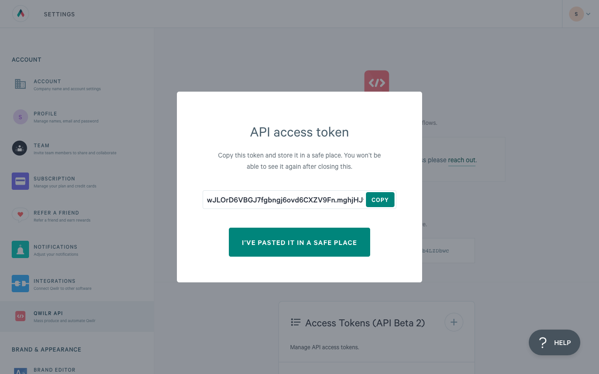This screenshot has width=599, height=374.
Task: Click the plus button to add access token
Action: [453, 322]
